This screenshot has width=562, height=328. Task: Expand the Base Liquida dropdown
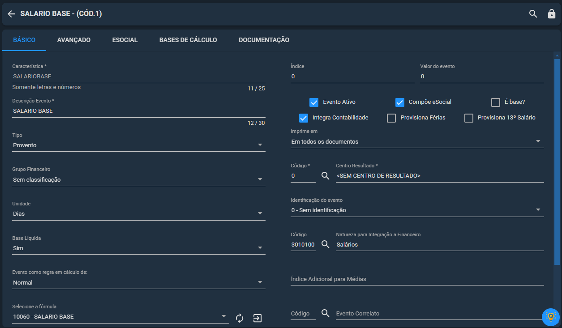[139, 248]
